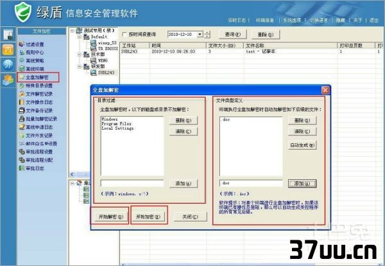Image resolution: width=385 pixels, height=266 pixels.
Task: Click the 自动生成 button
Action: point(302,145)
